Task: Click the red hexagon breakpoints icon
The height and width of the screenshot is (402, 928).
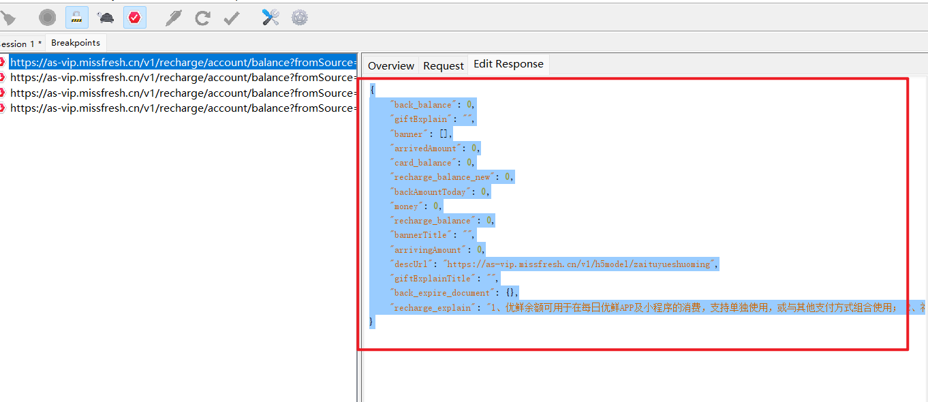Action: point(134,18)
